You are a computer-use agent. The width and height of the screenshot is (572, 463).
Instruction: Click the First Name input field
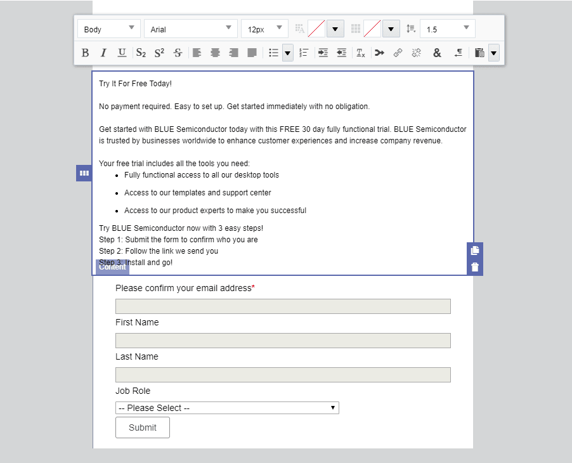[x=283, y=341]
